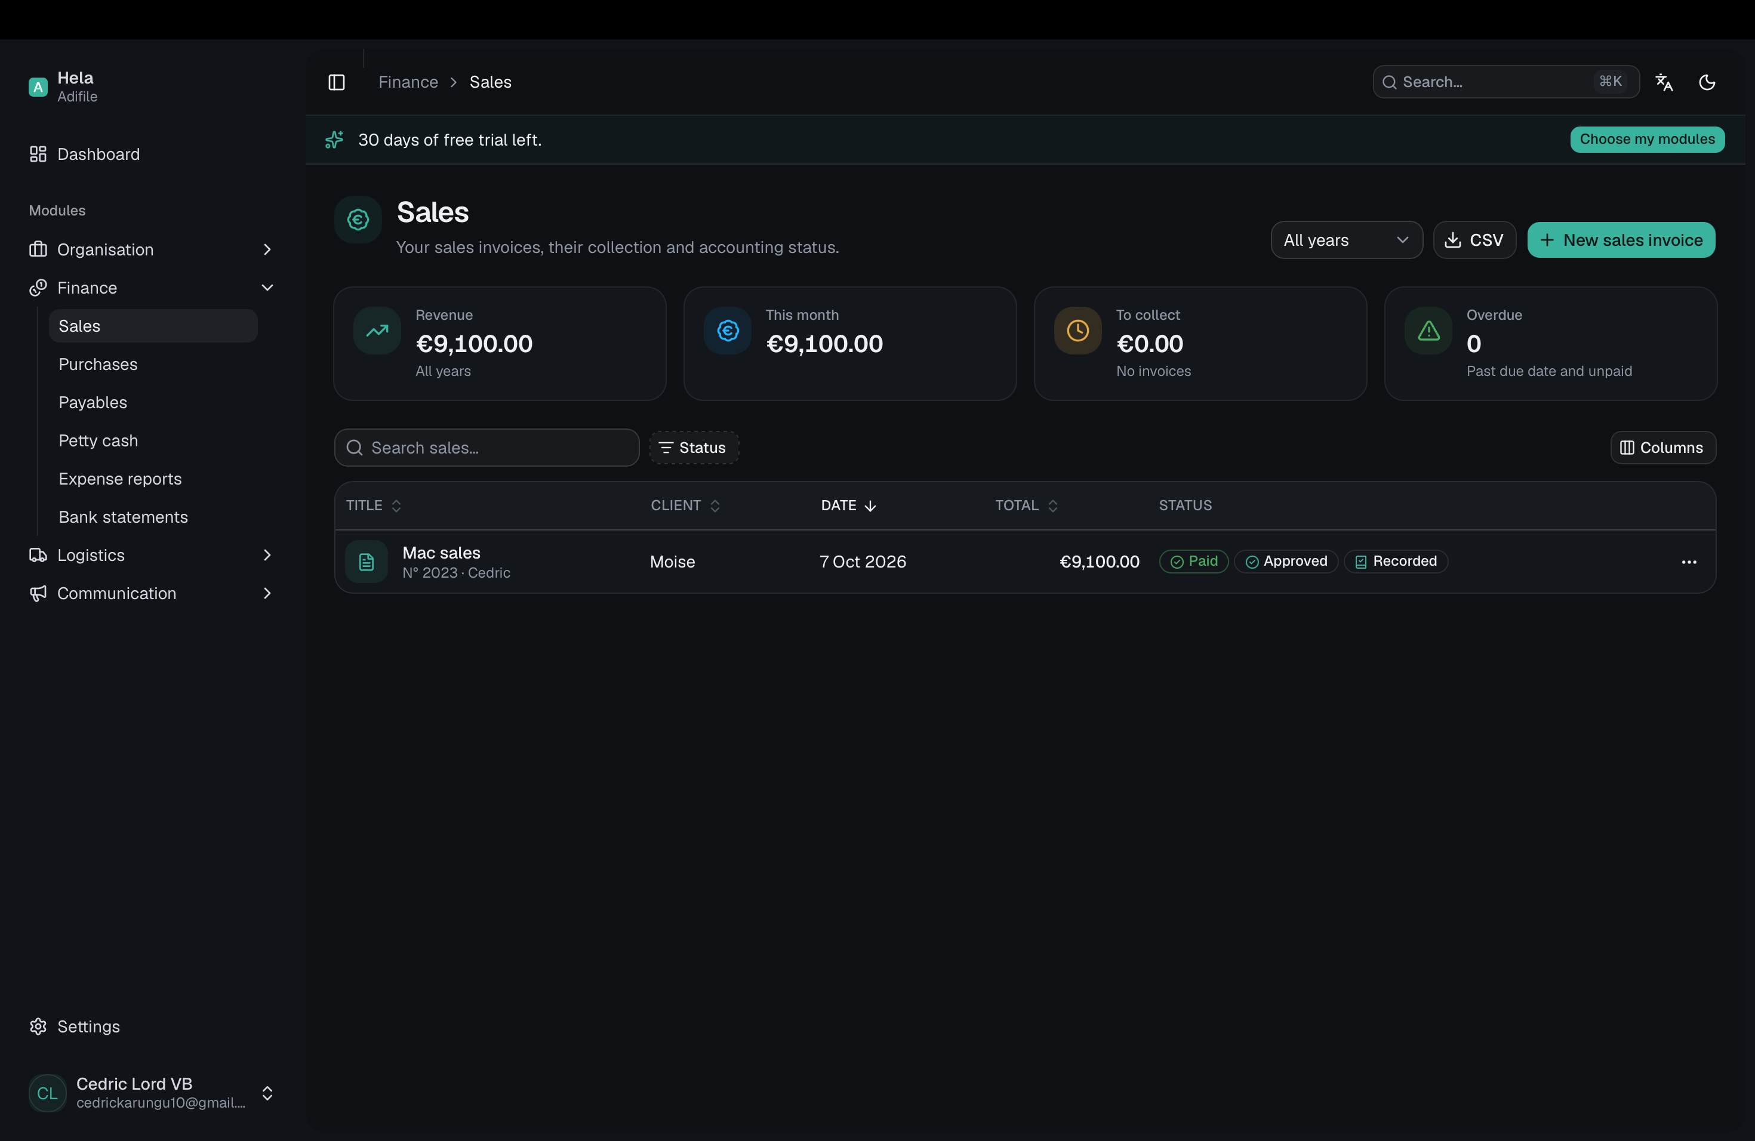
Task: Go to Petty cash
Action: pos(153,441)
